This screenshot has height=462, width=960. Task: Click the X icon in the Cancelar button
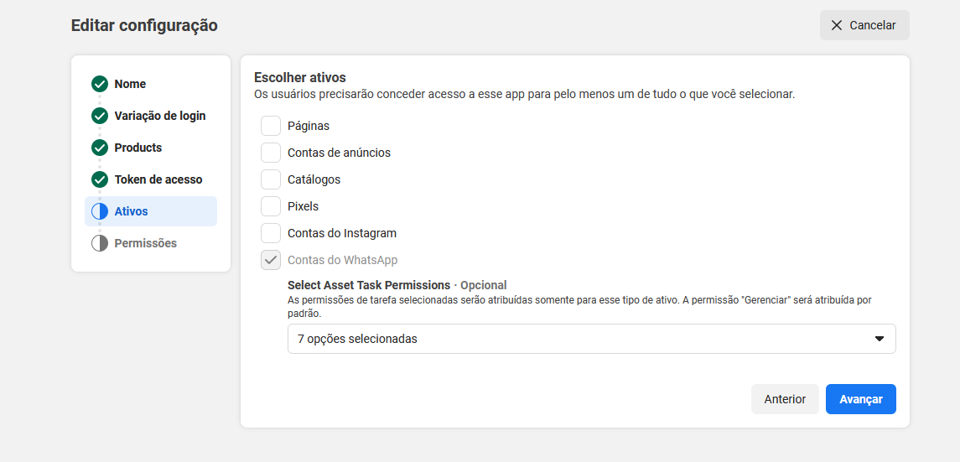[837, 25]
